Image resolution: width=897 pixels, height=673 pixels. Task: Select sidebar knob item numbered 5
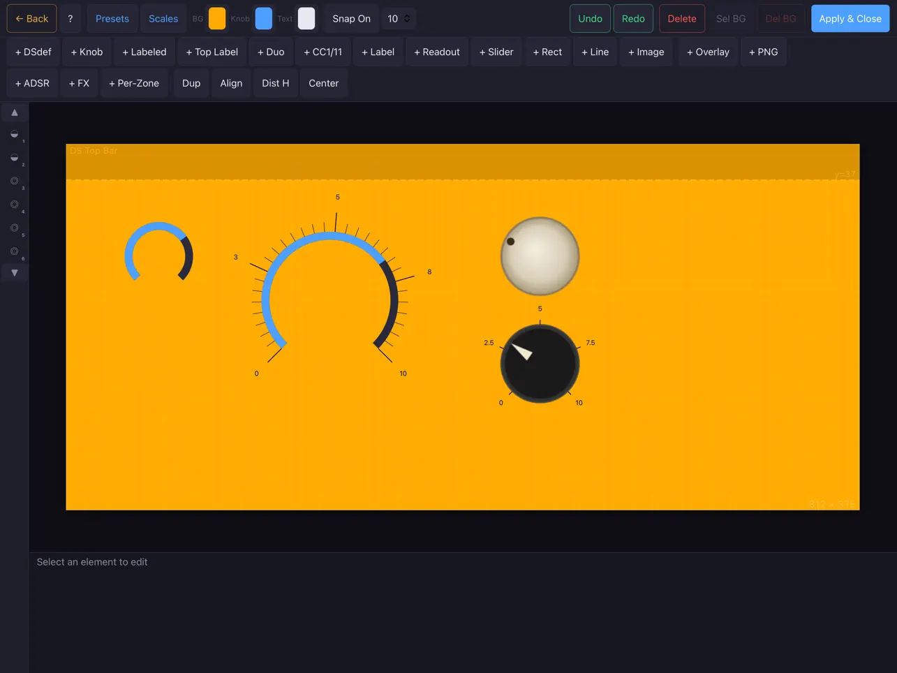(x=14, y=228)
